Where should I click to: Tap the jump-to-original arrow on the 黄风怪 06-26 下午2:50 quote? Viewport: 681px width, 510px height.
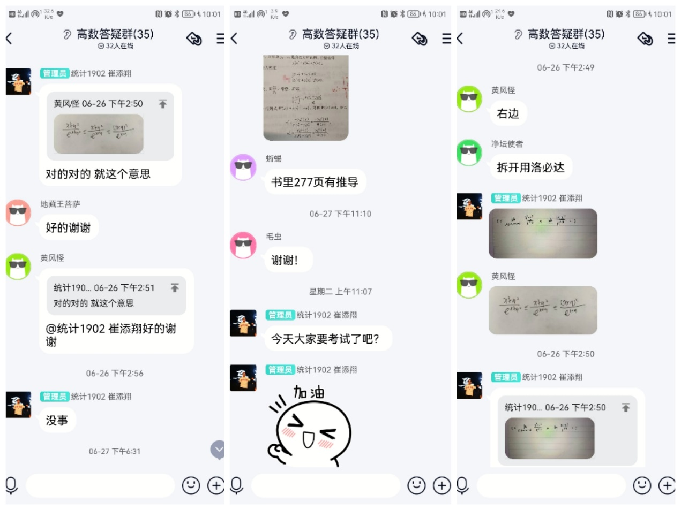pyautogui.click(x=163, y=104)
